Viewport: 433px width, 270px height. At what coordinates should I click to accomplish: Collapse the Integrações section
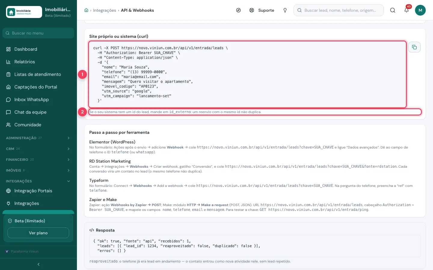[38, 181]
